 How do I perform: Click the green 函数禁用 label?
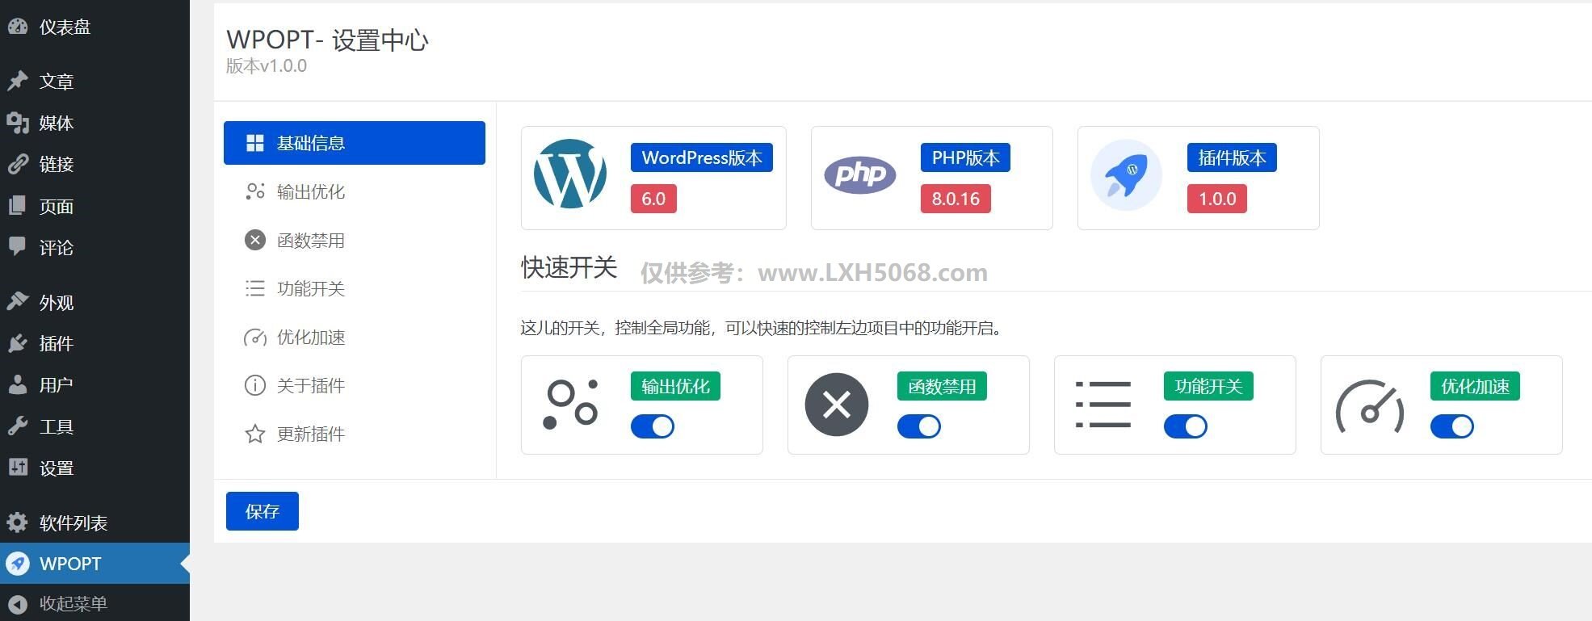[x=942, y=386]
